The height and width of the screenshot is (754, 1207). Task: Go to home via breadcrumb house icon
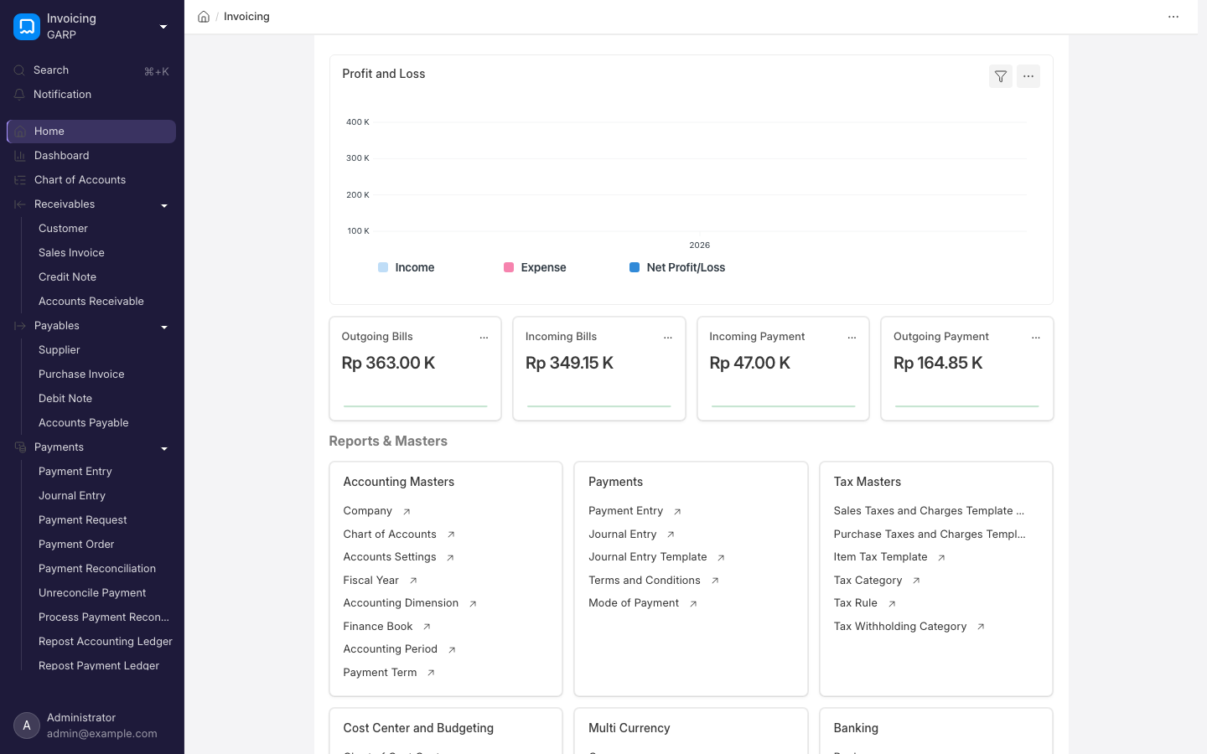click(204, 17)
